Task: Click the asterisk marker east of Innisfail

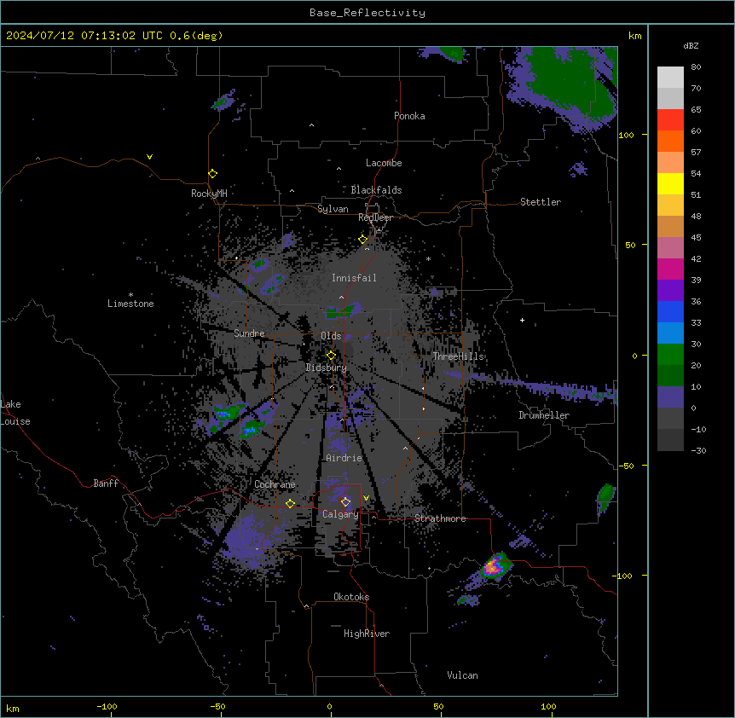Action: coord(428,258)
